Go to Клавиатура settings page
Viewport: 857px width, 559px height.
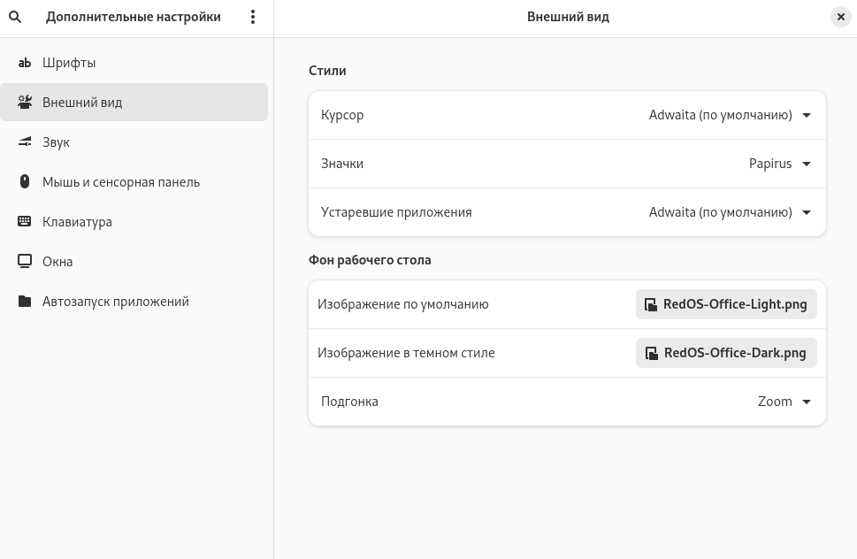(77, 222)
